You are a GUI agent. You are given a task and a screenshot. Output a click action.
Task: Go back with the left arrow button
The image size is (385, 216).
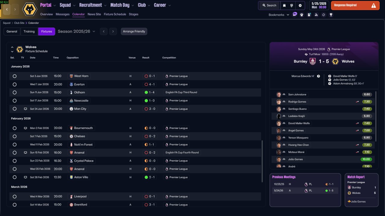pyautogui.click(x=7, y=9)
